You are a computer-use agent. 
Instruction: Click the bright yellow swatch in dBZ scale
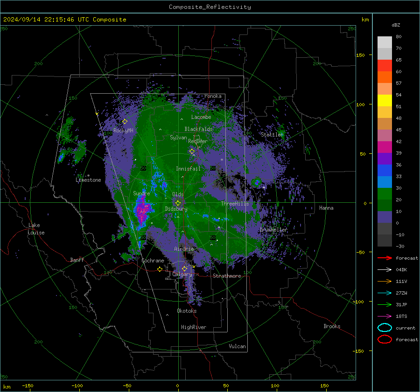click(385, 101)
